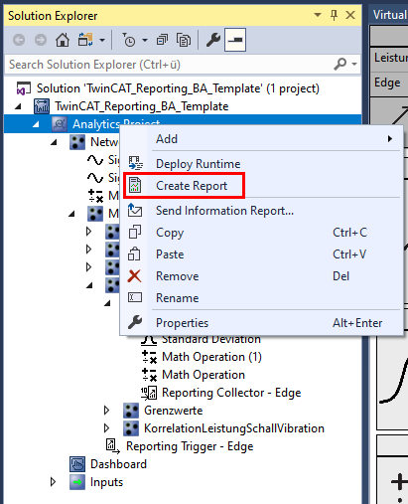Viewport: 408px width, 504px height.
Task: Click the Dashboard icon
Action: click(x=77, y=464)
